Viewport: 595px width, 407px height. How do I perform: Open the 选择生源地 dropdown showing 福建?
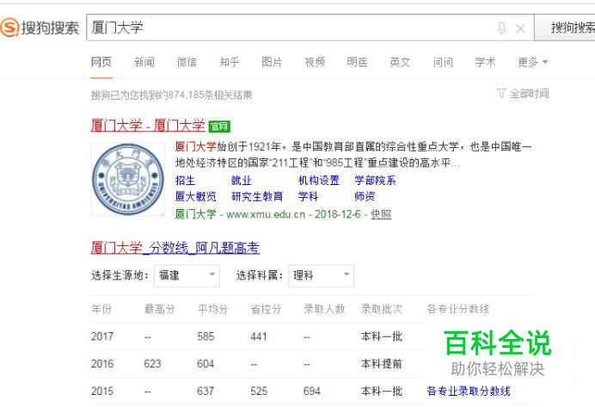187,275
